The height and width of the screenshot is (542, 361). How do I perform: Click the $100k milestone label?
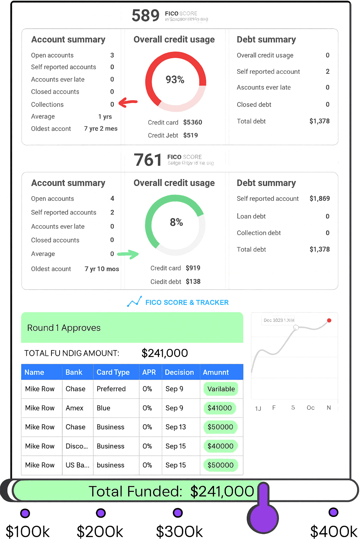point(28,531)
